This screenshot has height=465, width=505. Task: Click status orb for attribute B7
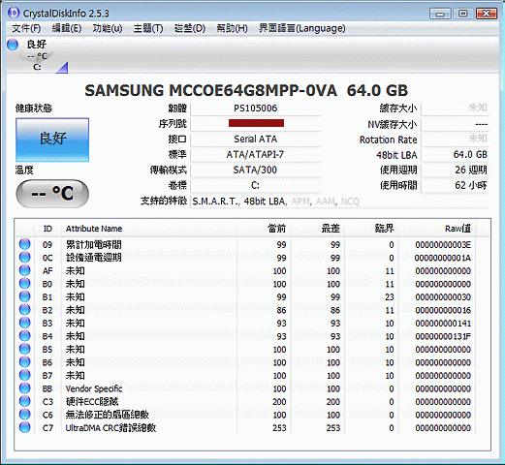(x=24, y=375)
